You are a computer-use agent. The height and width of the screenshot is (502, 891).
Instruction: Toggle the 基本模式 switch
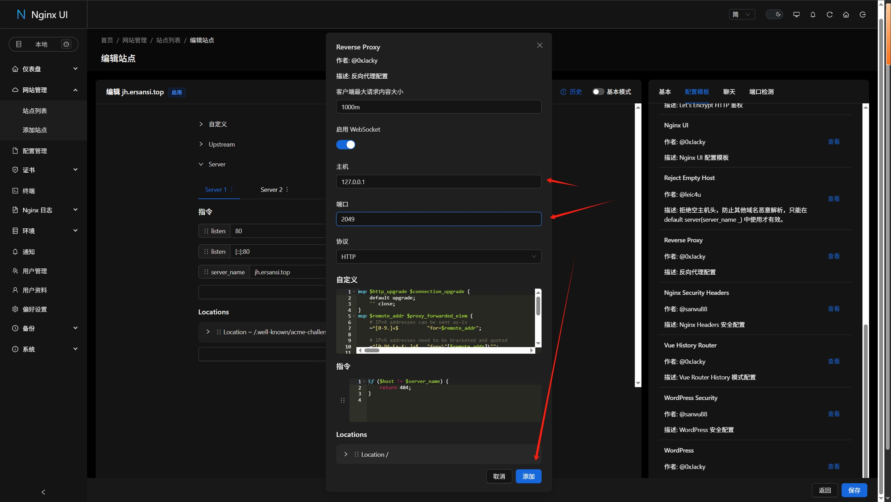click(x=598, y=92)
